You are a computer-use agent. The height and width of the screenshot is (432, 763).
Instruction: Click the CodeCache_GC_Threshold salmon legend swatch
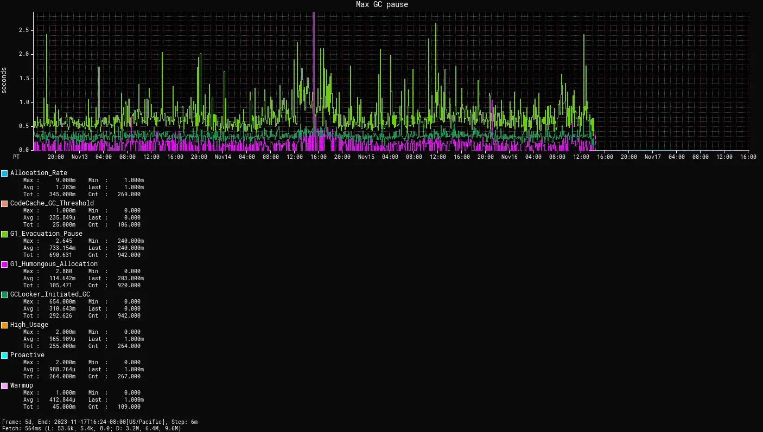click(x=4, y=204)
